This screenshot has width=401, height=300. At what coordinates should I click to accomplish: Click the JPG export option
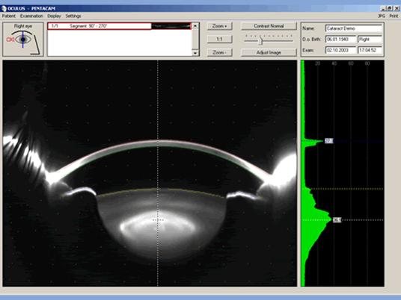click(381, 16)
